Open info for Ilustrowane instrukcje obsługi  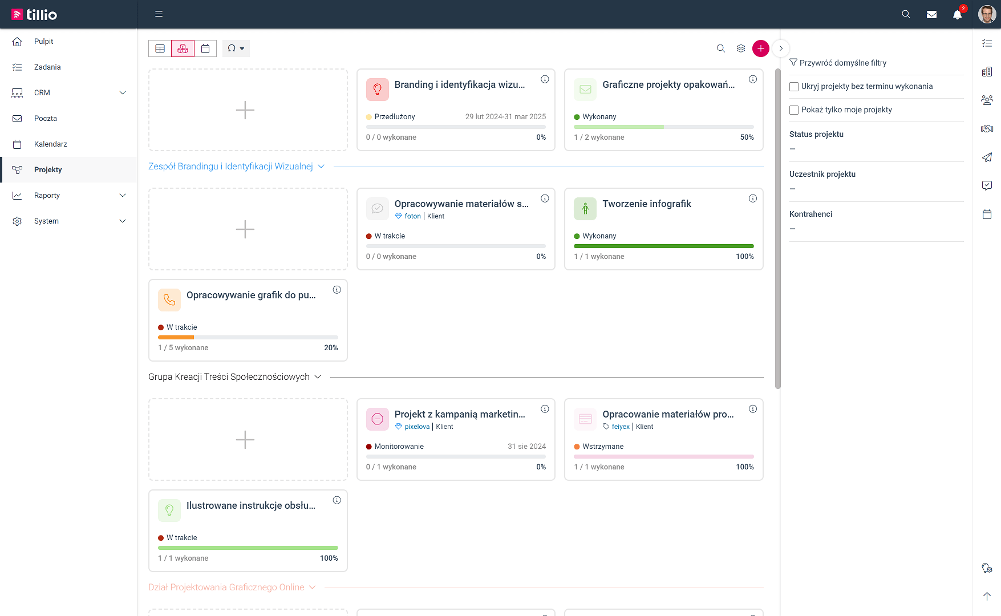click(x=337, y=500)
